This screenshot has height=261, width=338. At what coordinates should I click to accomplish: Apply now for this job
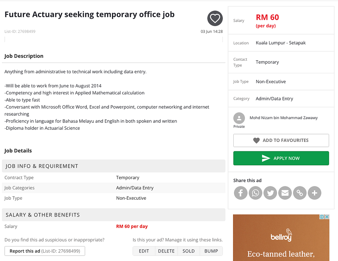pyautogui.click(x=281, y=158)
